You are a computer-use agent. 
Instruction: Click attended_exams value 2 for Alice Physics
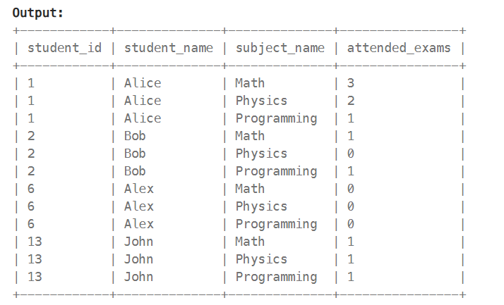[351, 101]
